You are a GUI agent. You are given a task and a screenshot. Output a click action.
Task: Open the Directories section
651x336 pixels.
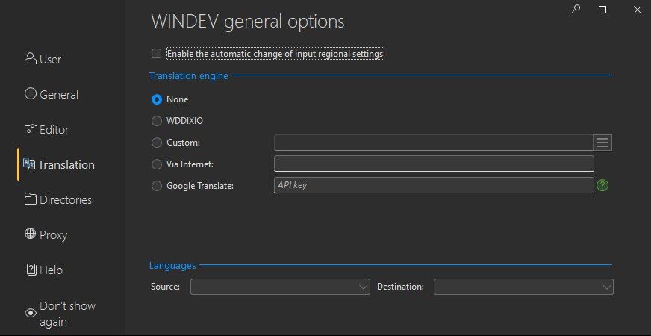coord(58,199)
